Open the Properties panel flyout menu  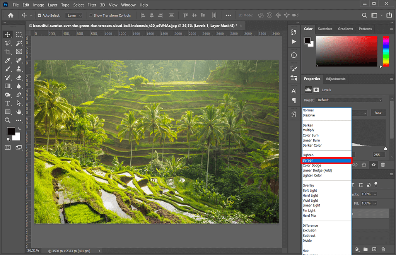click(x=391, y=79)
